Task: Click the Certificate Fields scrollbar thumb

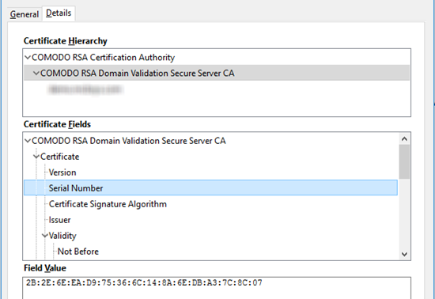Action: [404, 161]
